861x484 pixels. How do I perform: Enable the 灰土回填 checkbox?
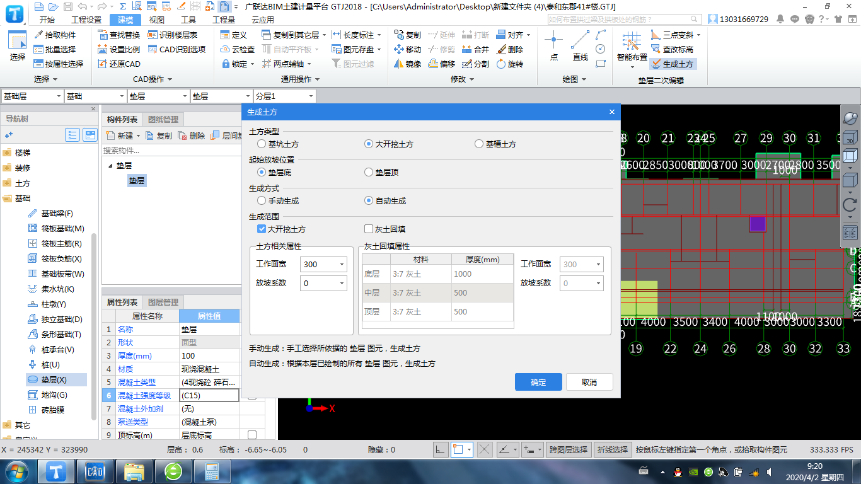[369, 229]
